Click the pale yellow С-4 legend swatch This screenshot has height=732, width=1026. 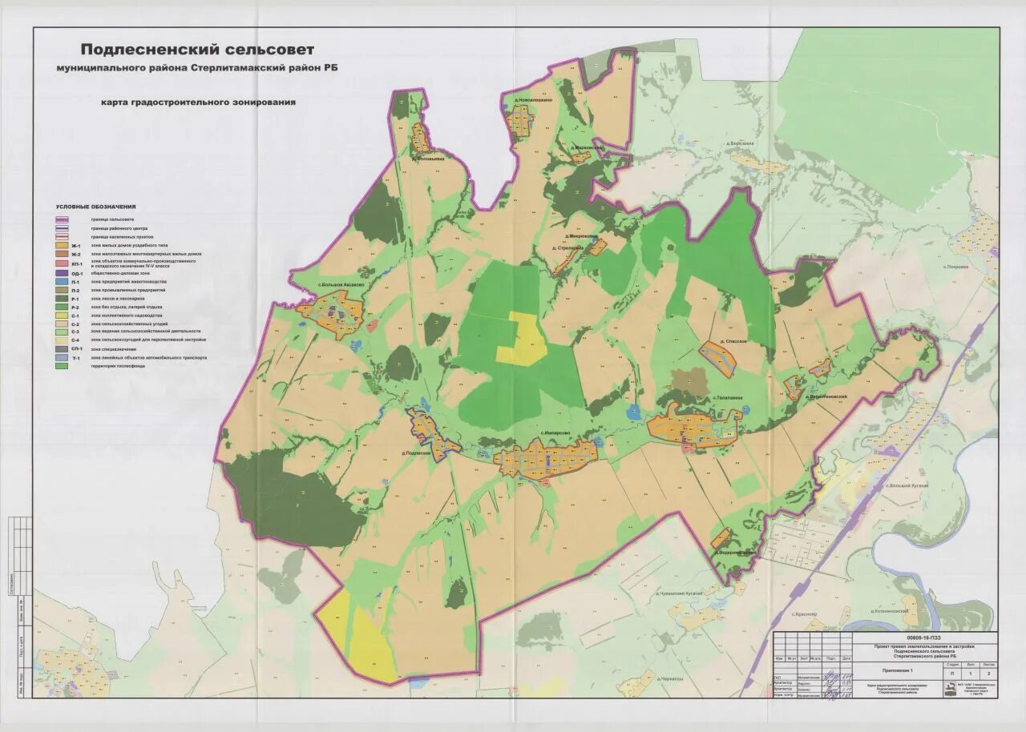click(x=62, y=340)
